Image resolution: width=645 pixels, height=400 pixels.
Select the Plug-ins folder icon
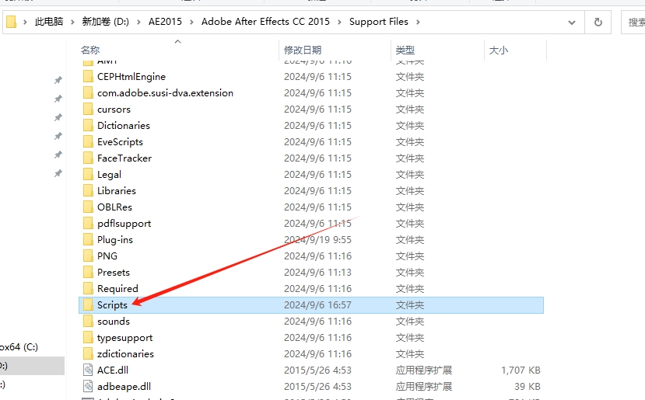coord(88,239)
